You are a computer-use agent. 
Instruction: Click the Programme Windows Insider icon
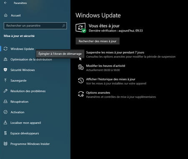5,144
